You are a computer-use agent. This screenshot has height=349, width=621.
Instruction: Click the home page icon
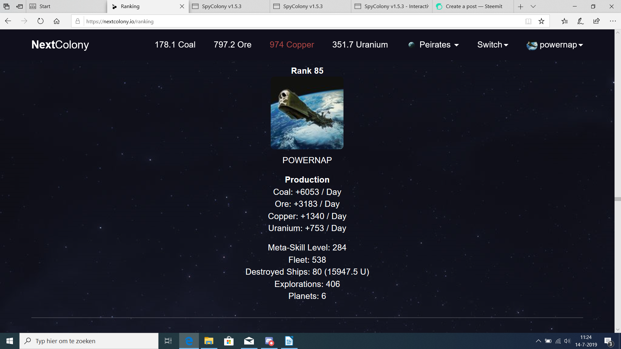(x=57, y=21)
